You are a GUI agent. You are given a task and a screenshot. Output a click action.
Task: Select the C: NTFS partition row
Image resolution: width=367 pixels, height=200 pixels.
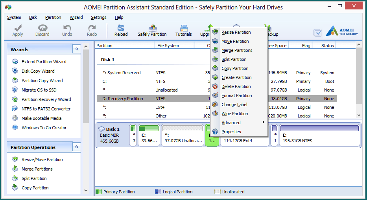pyautogui.click(x=216, y=81)
